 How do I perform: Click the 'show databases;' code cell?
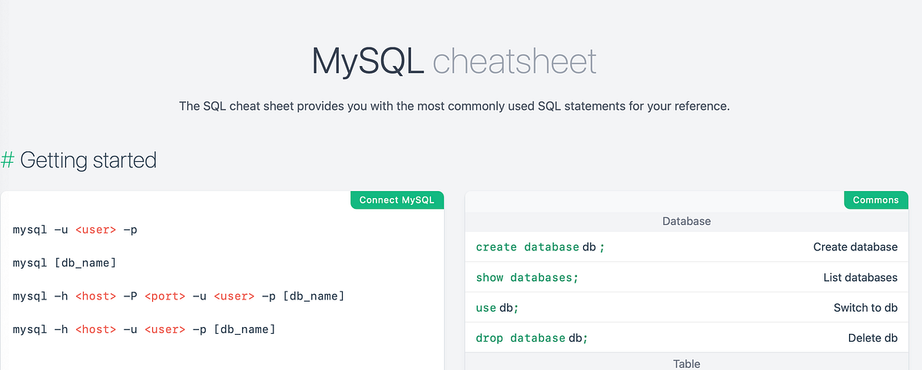coord(527,277)
